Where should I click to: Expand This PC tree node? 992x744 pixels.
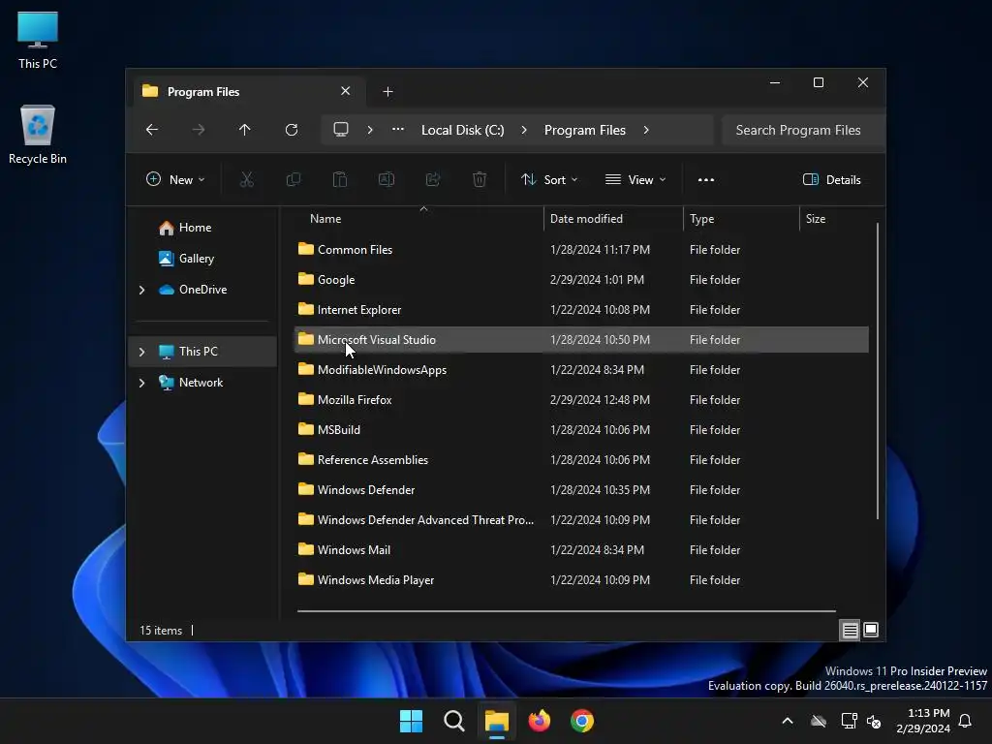(141, 352)
